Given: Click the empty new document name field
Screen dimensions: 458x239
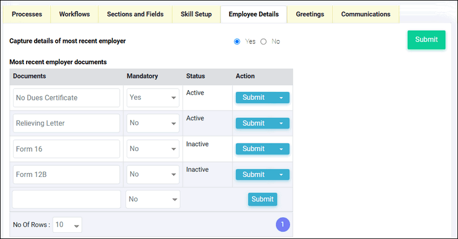Looking at the screenshot, I should click(x=66, y=200).
